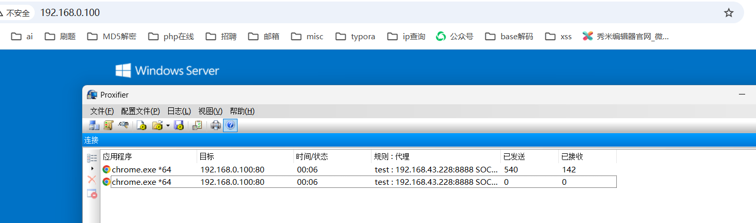The width and height of the screenshot is (756, 223).
Task: Open the ai bookmark folder
Action: click(22, 36)
